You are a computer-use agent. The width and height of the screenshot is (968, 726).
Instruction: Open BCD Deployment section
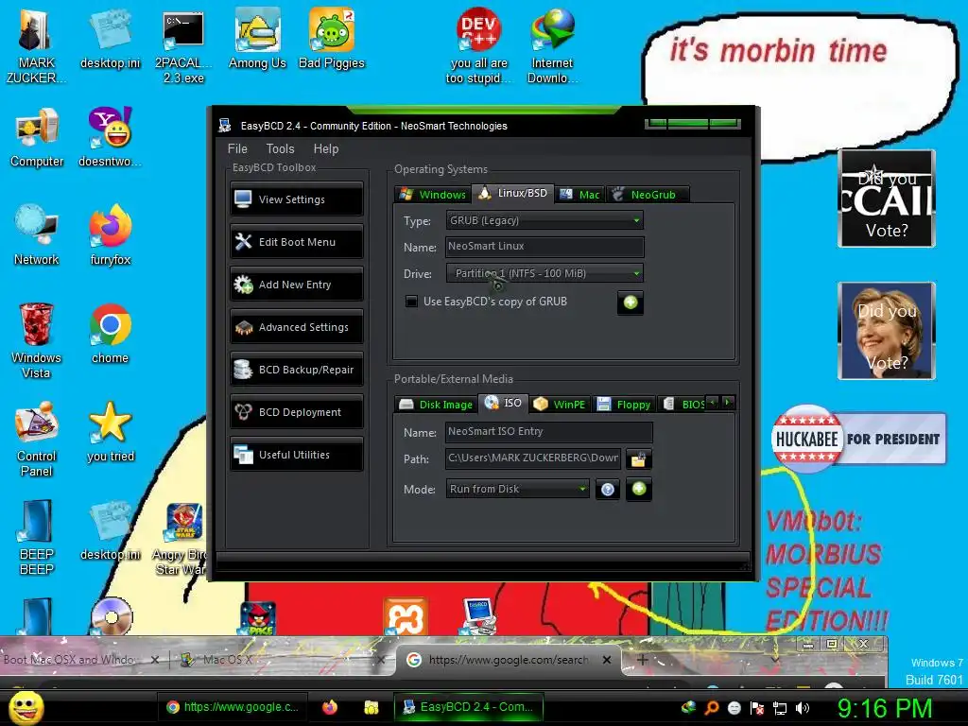(296, 412)
